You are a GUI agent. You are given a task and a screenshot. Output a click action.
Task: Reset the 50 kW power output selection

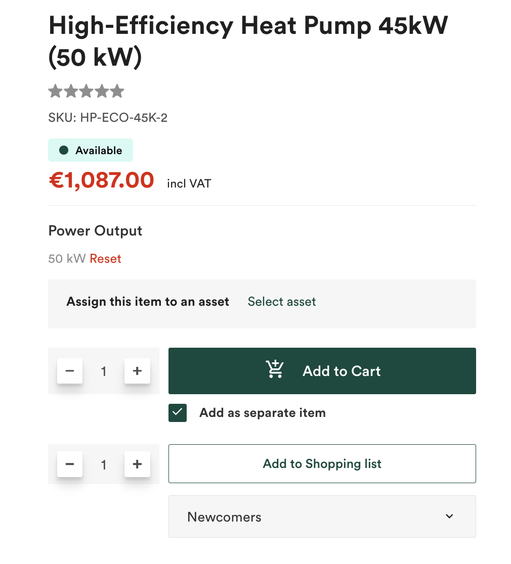coord(105,258)
